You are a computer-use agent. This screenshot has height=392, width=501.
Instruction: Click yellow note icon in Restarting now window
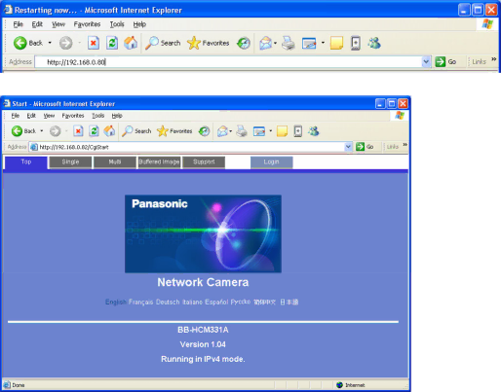click(x=336, y=43)
